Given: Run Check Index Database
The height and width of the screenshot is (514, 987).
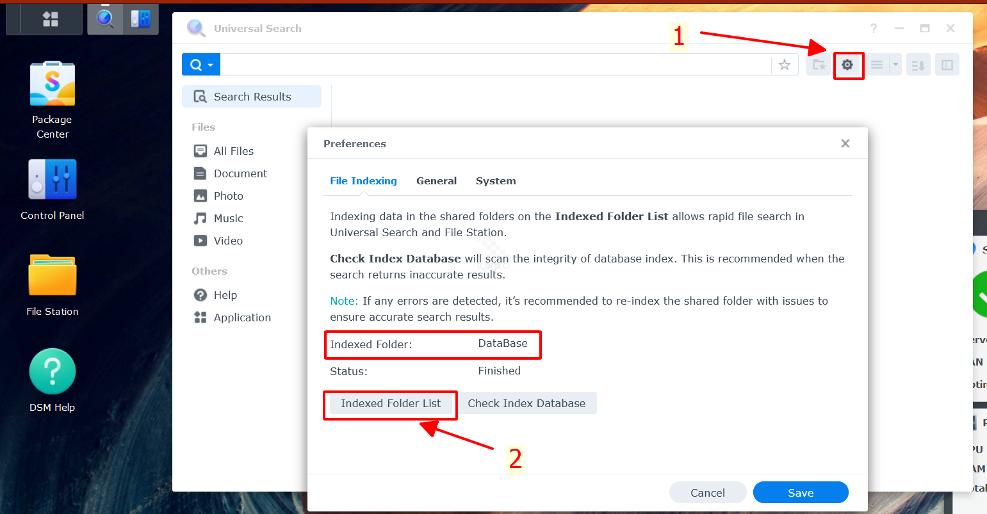Looking at the screenshot, I should coord(526,403).
